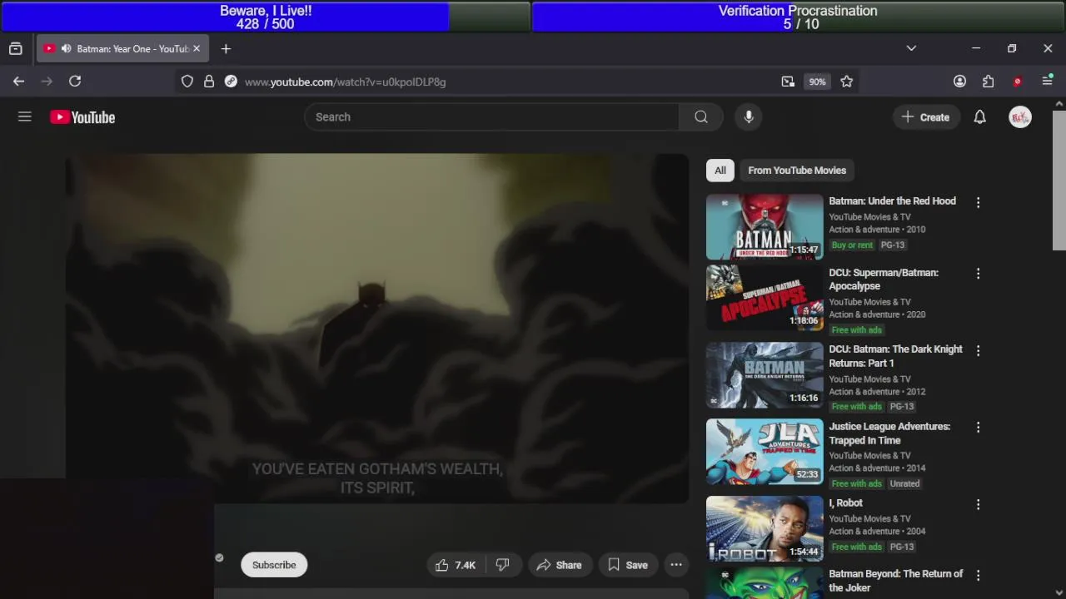Screen dimensions: 1066x599
Task: Select the From YouTube Movies chip
Action: pos(797,171)
